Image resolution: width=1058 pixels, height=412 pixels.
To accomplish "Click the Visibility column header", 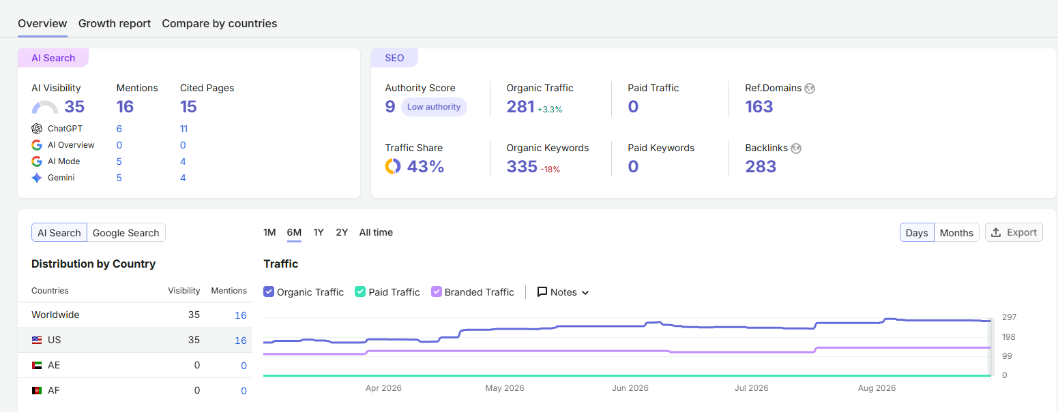I will pyautogui.click(x=184, y=291).
